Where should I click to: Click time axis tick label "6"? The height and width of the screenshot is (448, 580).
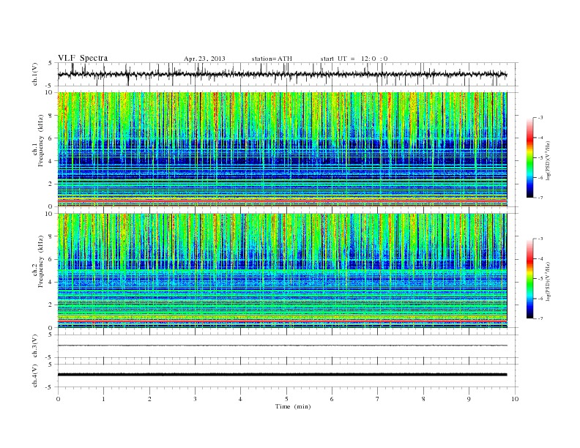332,399
